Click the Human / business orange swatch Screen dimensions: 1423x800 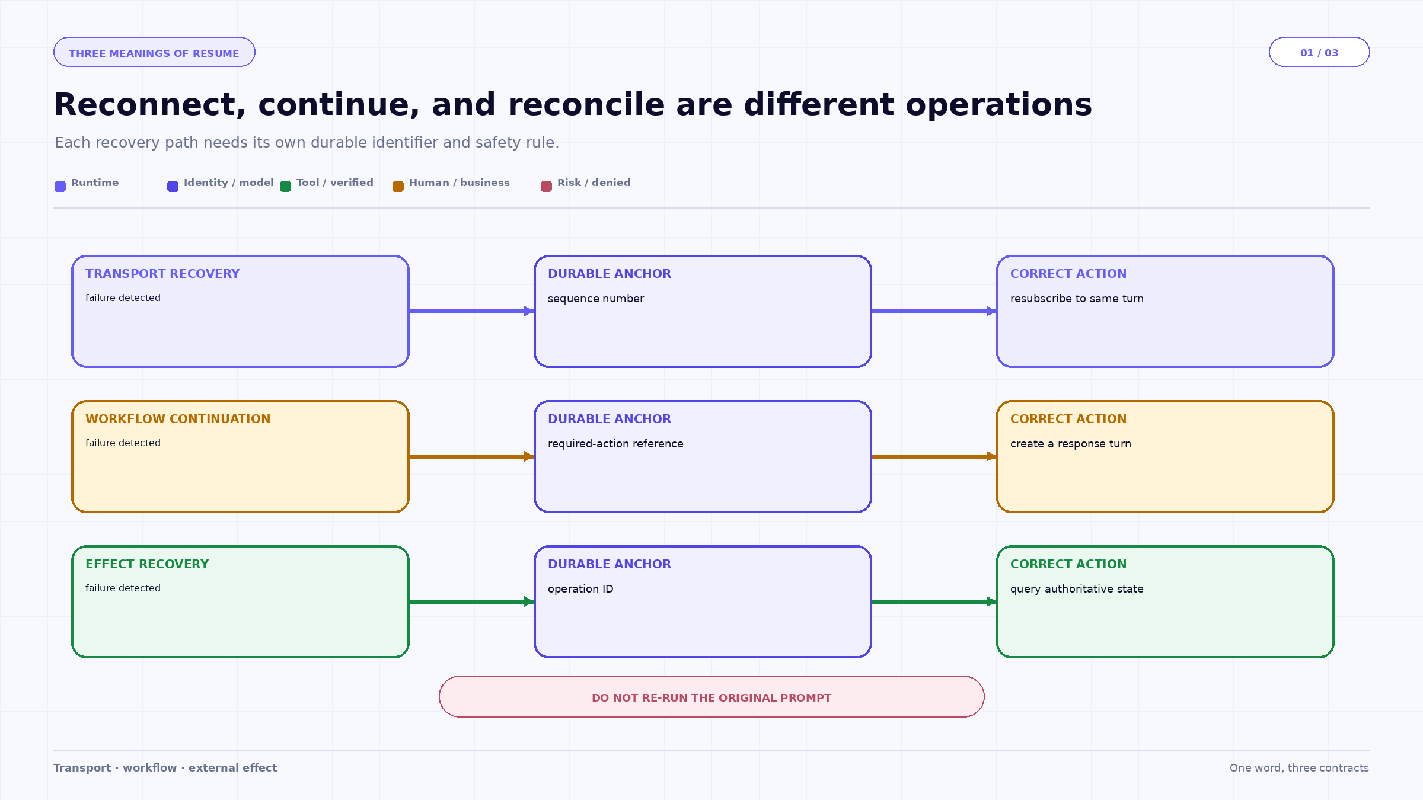pos(398,186)
